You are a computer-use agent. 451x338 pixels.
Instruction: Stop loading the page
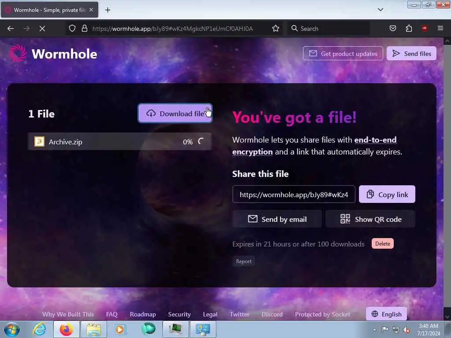[42, 29]
